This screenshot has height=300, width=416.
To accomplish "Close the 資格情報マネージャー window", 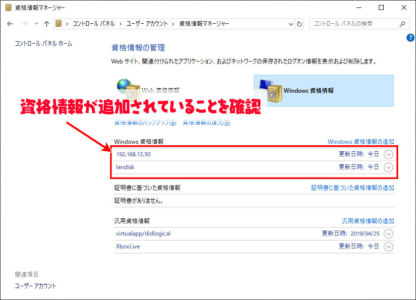I will point(404,8).
